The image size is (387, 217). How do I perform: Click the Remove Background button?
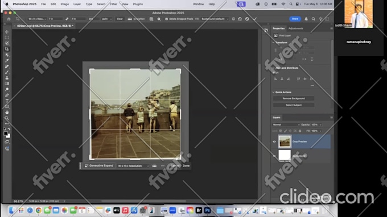(x=294, y=98)
